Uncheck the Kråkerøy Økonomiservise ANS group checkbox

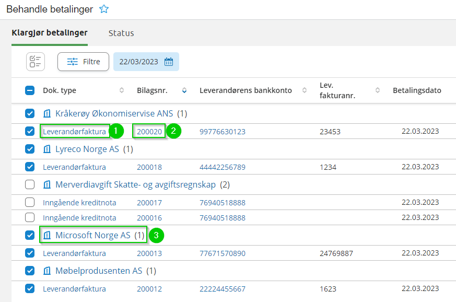coord(30,113)
